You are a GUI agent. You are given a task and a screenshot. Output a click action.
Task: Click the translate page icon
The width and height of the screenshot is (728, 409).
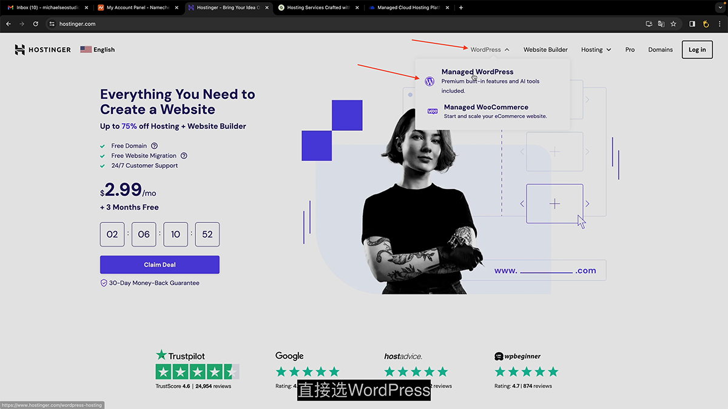point(661,24)
